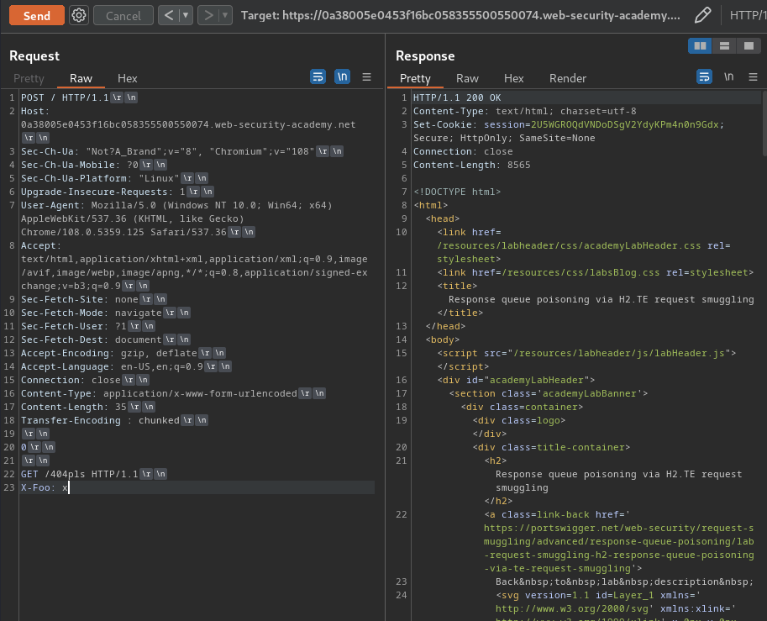Toggle non-printable chars in Request panel
This screenshot has width=767, height=621.
tap(343, 76)
